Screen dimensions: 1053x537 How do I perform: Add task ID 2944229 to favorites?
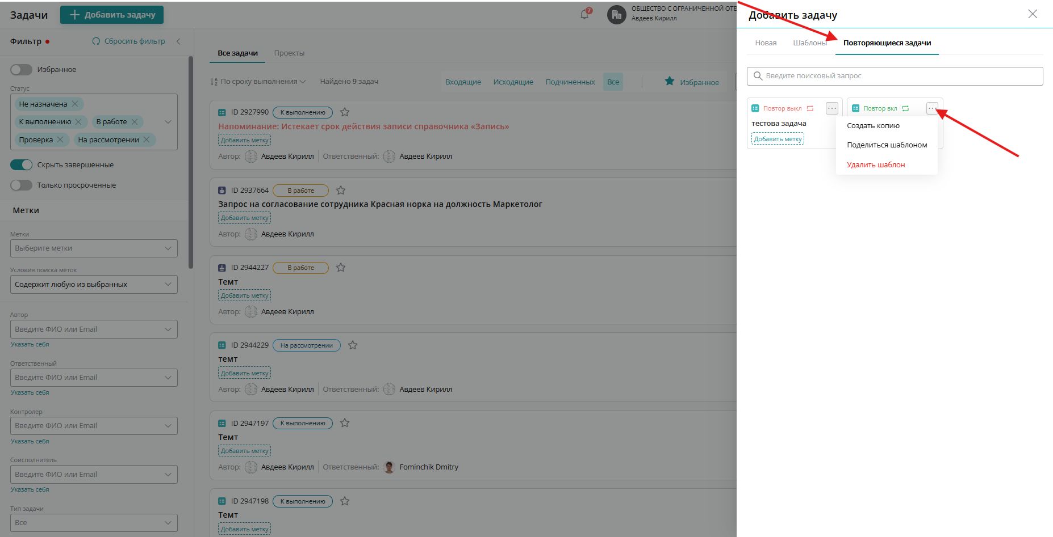click(353, 345)
